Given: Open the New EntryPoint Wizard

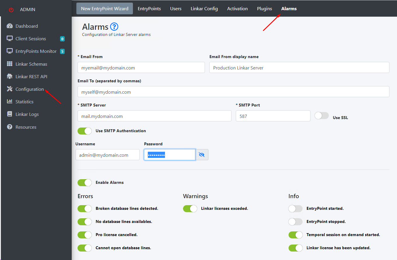Looking at the screenshot, I should coord(105,8).
